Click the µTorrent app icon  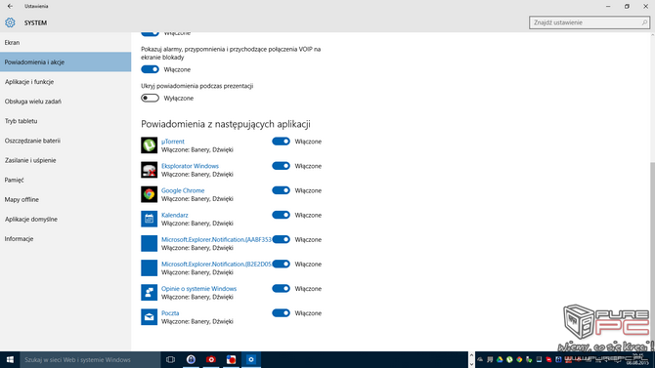(x=150, y=145)
